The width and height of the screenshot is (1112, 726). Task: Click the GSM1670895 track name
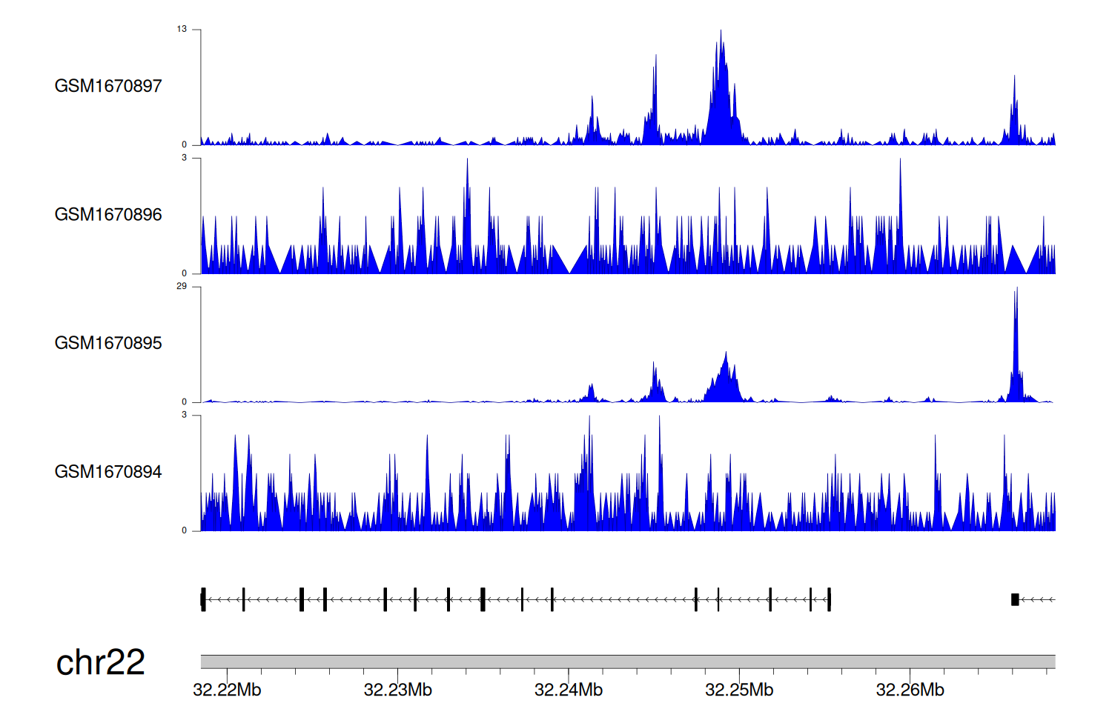pyautogui.click(x=108, y=343)
